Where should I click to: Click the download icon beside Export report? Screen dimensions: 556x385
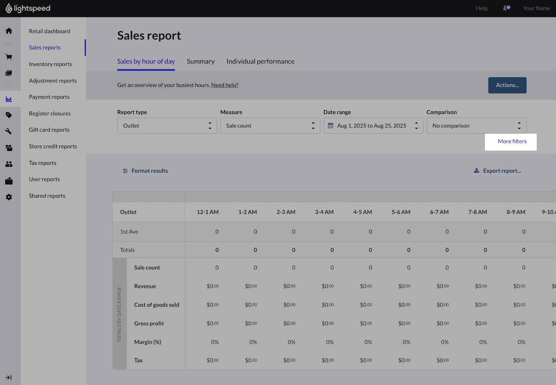476,170
